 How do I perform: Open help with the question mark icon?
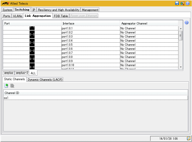point(188,3)
